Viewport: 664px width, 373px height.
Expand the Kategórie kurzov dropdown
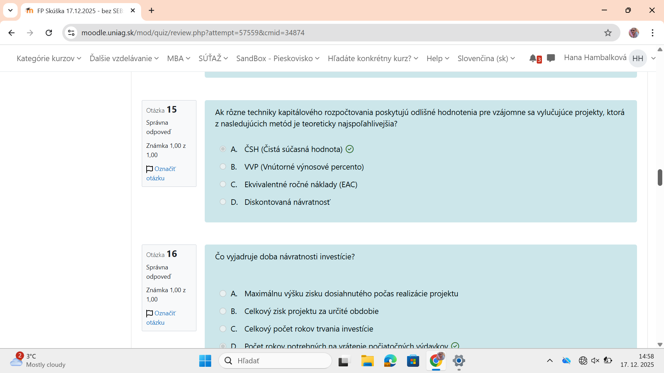49,58
